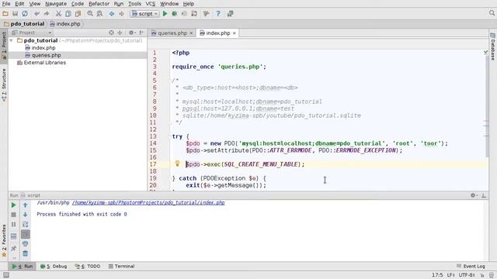The height and width of the screenshot is (279, 497).
Task: Collapse the try block fold marker at line 13
Action: click(x=170, y=136)
